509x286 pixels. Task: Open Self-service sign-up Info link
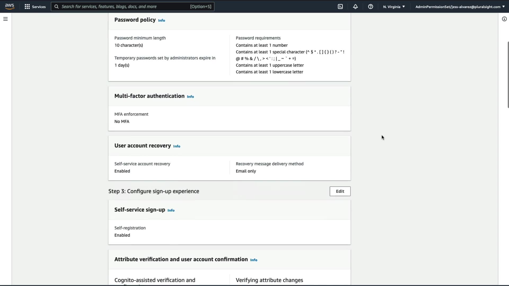pyautogui.click(x=171, y=210)
